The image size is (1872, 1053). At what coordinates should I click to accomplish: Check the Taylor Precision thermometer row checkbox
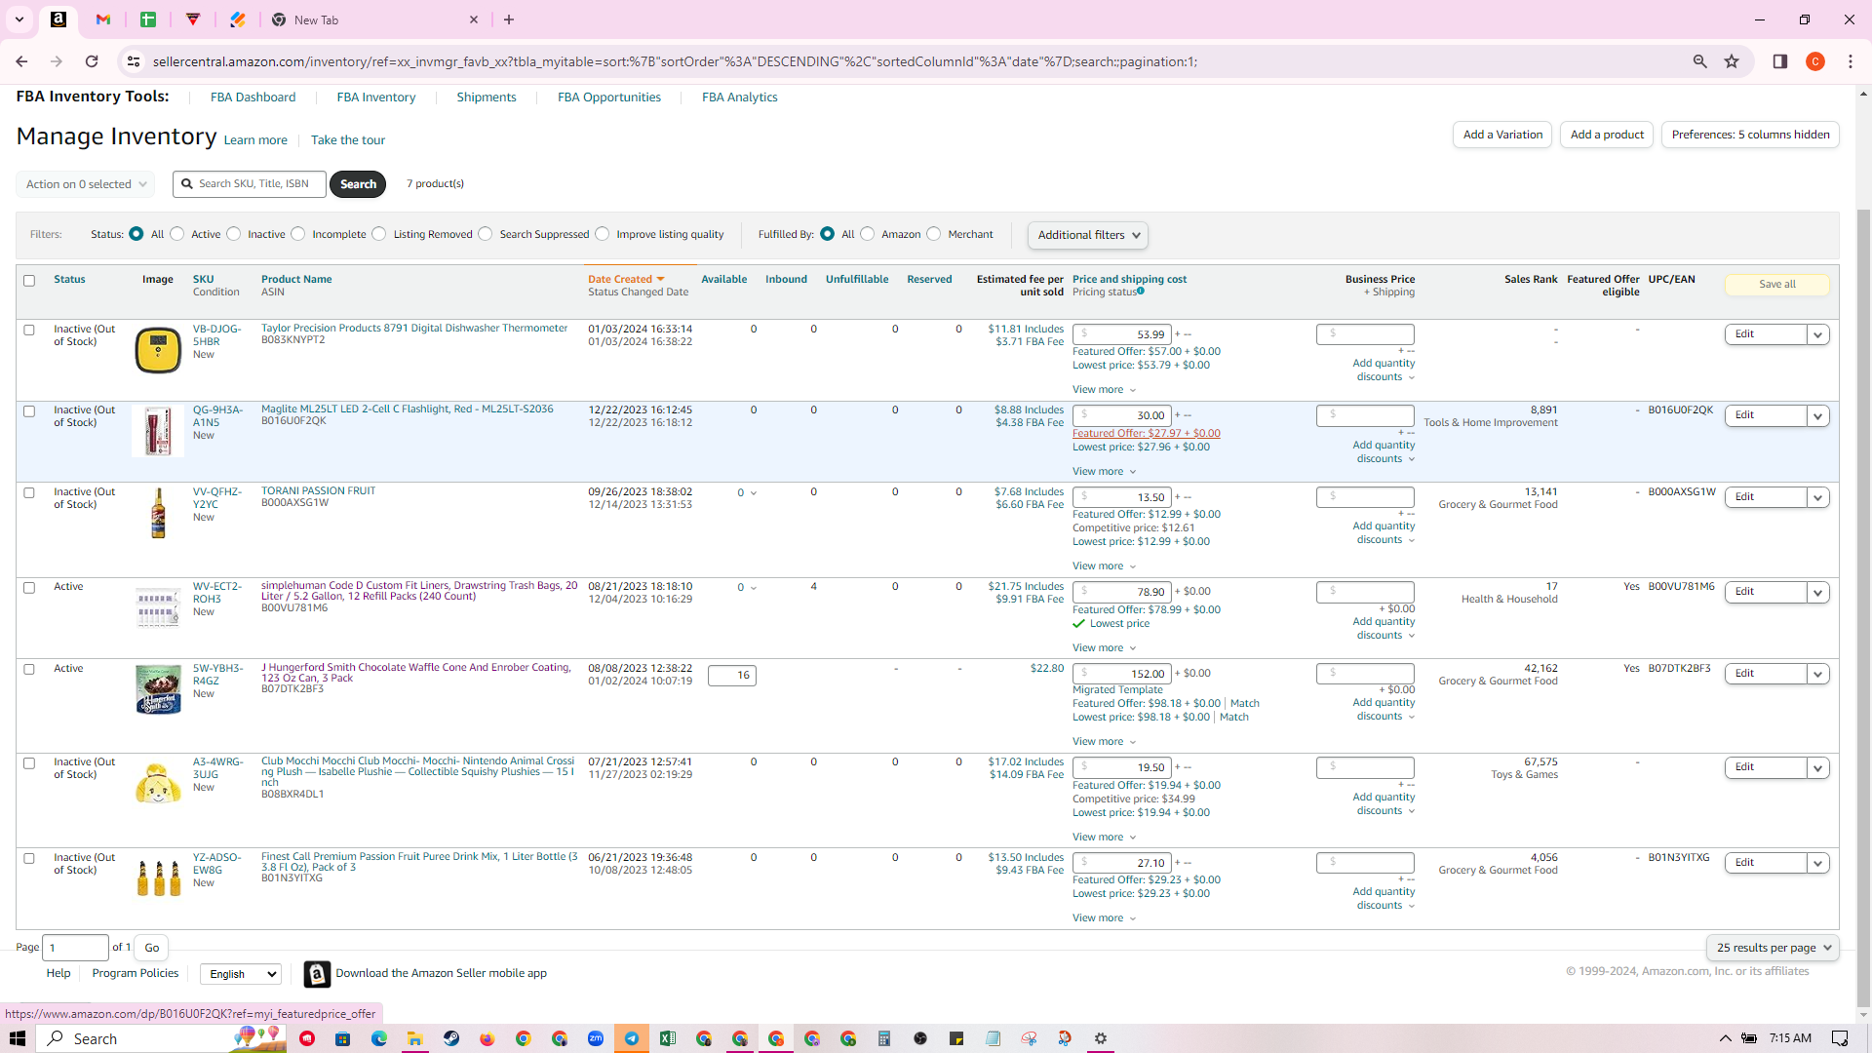[29, 330]
